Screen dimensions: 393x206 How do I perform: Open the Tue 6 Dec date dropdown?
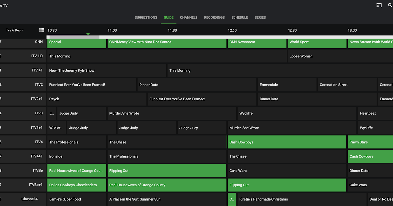14,30
